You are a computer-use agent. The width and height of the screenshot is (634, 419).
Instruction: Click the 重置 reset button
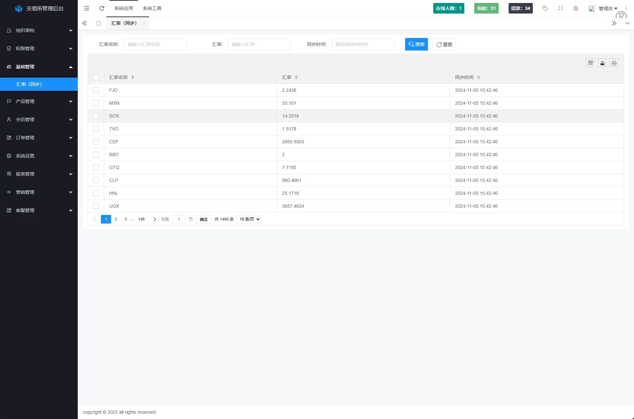click(444, 44)
